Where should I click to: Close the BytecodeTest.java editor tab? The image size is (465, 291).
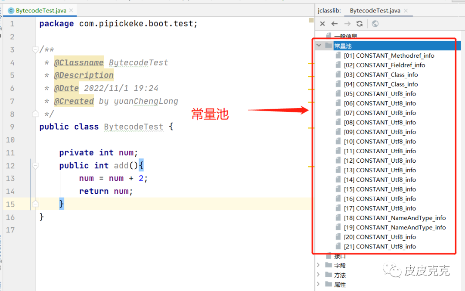(71, 10)
